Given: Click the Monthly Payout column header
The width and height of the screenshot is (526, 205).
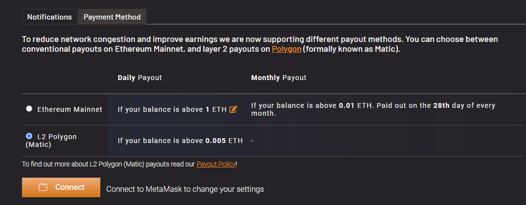Looking at the screenshot, I should 279,78.
